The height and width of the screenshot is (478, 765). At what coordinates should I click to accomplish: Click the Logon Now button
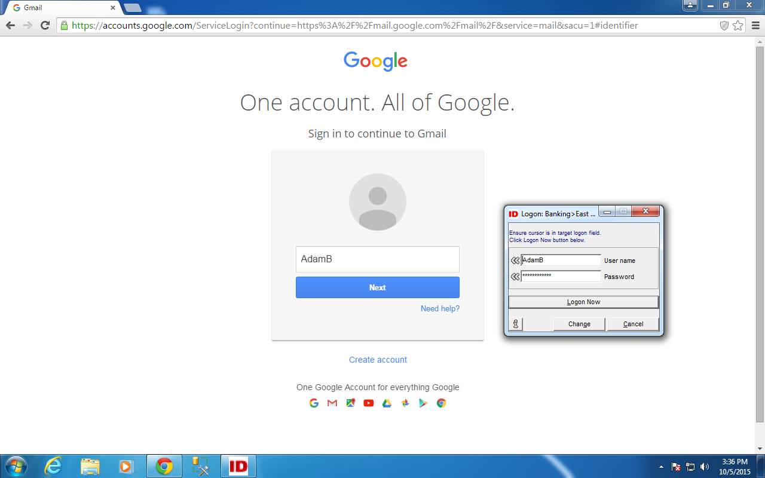tap(583, 302)
